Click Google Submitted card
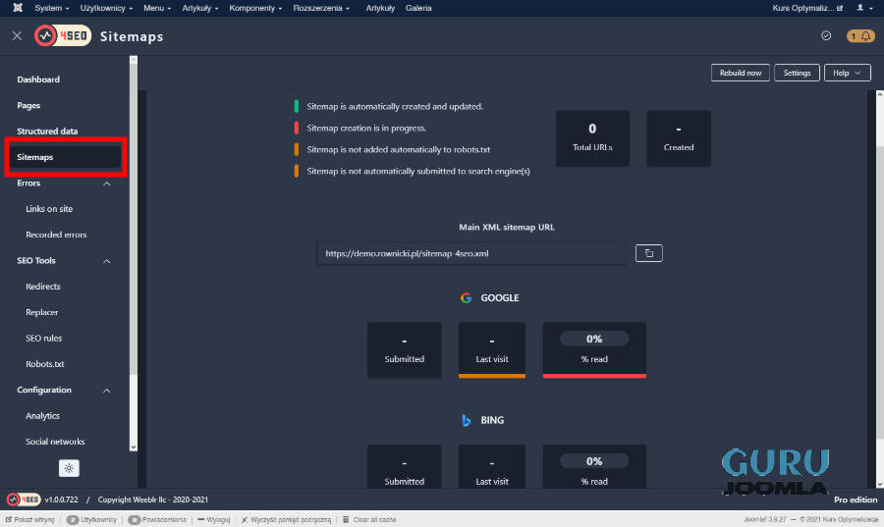The image size is (884, 527). coord(405,349)
